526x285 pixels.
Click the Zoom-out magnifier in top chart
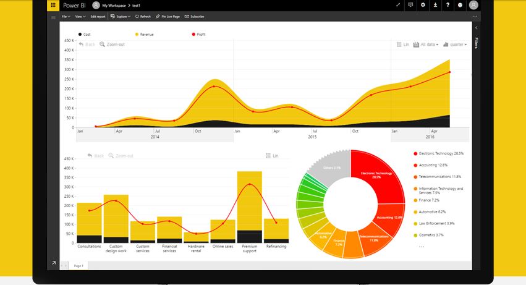coord(112,45)
